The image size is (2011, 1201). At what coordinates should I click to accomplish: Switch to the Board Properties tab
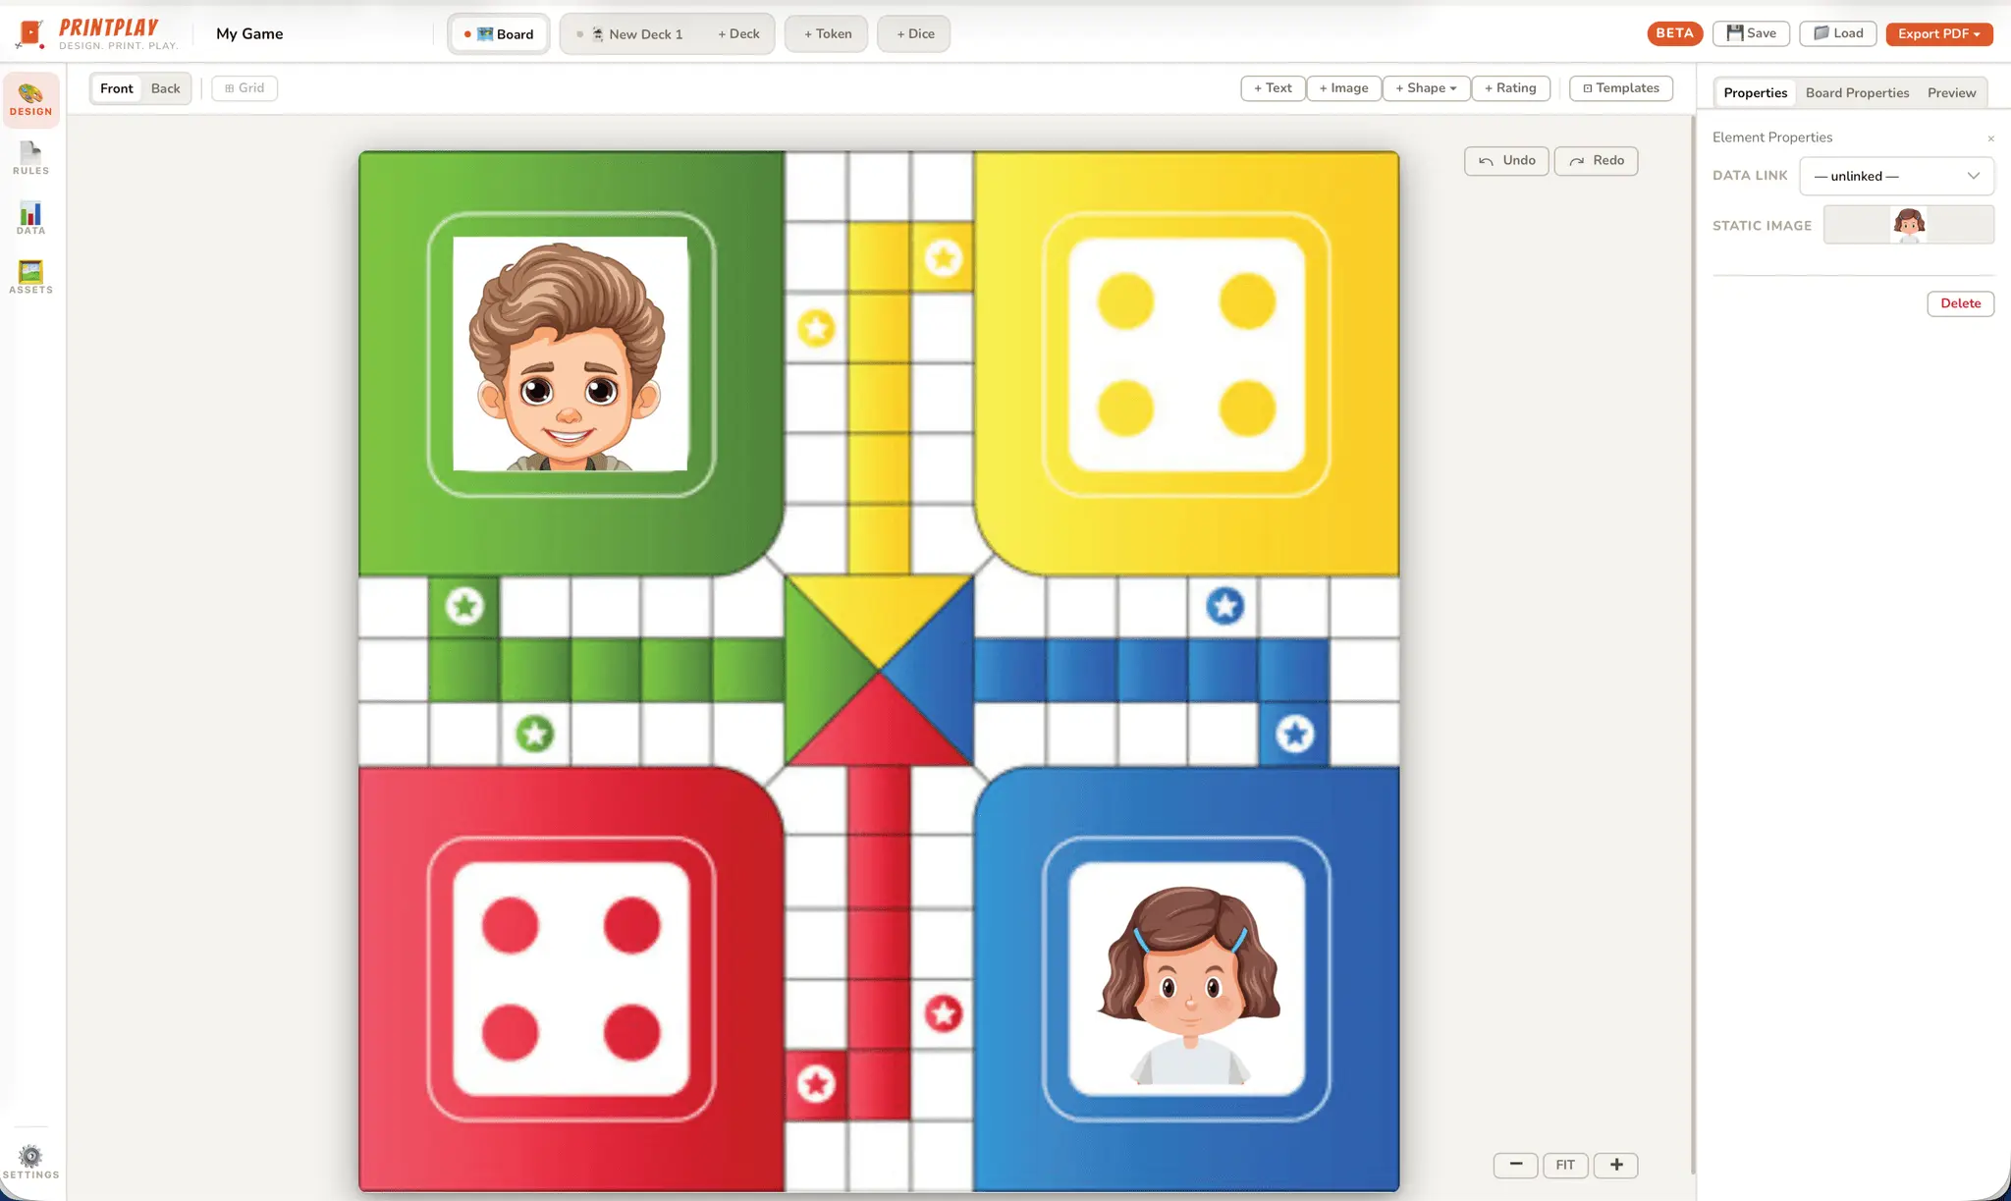[x=1857, y=92]
